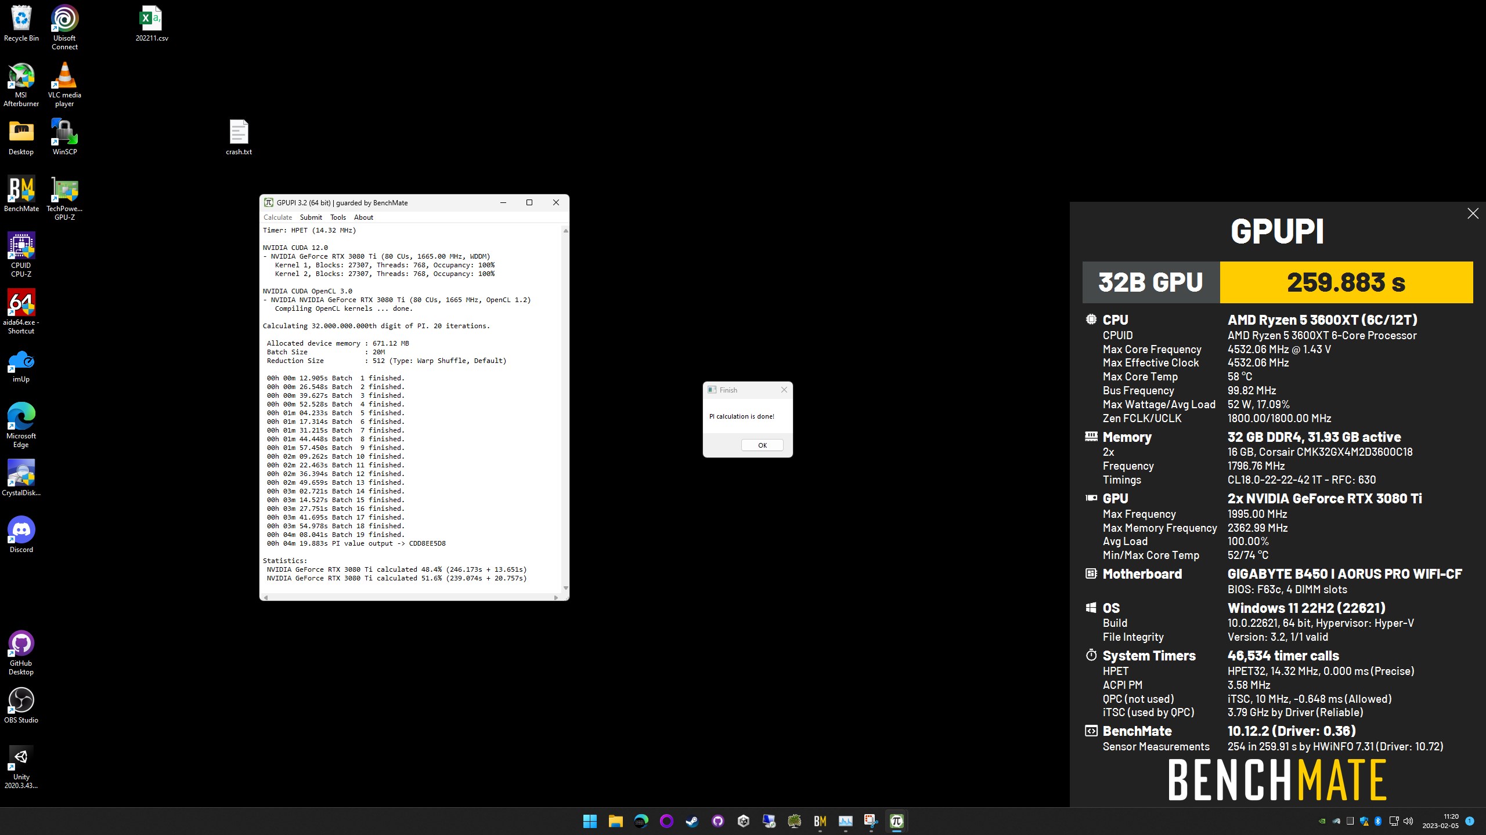This screenshot has width=1486, height=835.
Task: Select the Discord desktop icon
Action: (x=21, y=535)
